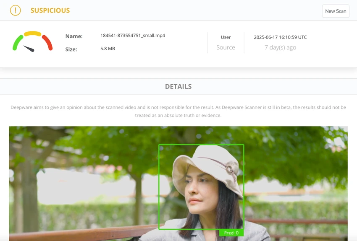Click inside the green face detection box
Screen dimensions: 357x241
pos(201,187)
